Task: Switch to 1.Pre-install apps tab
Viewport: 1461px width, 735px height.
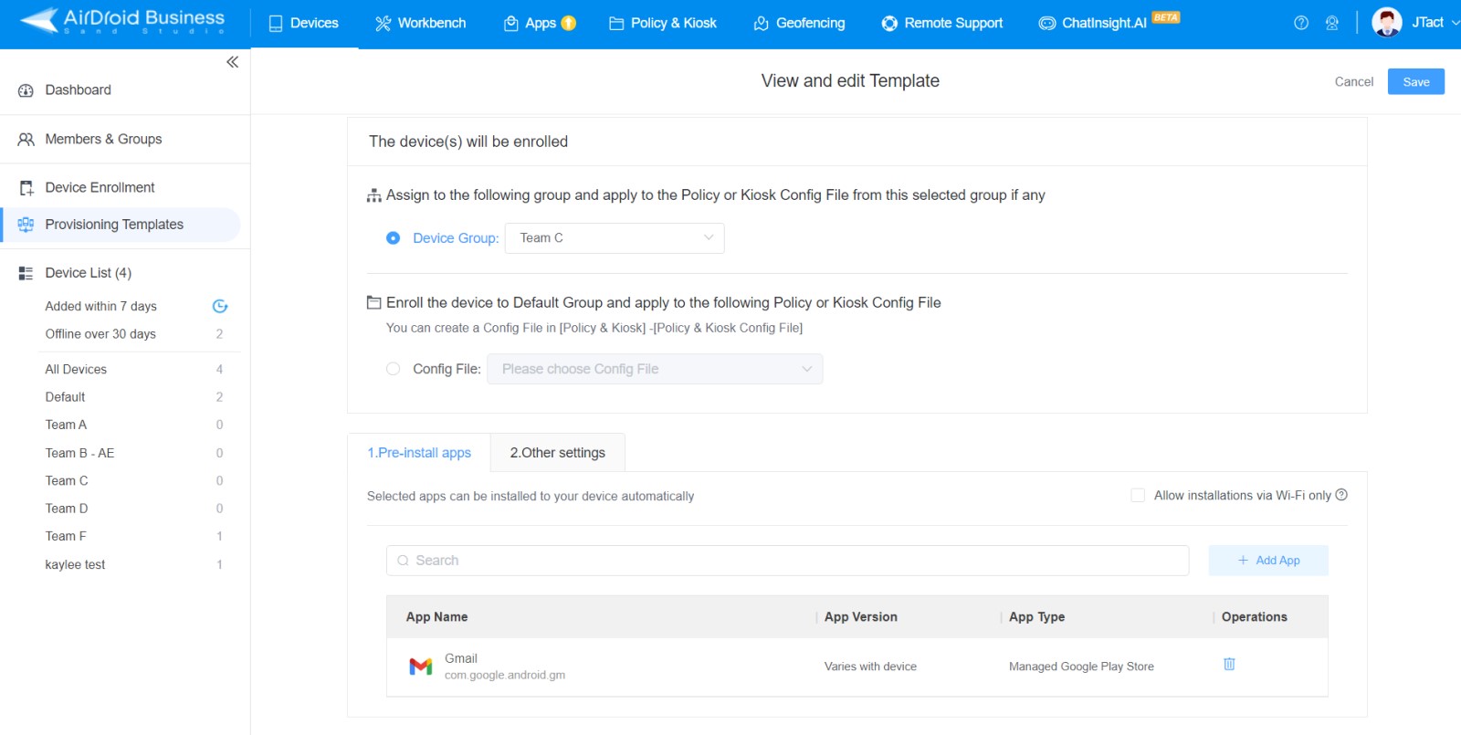Action: pyautogui.click(x=419, y=453)
